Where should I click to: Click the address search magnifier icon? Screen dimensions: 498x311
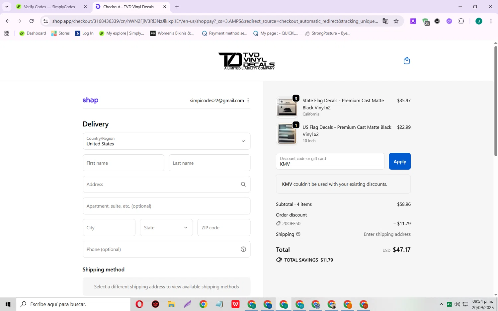243,184
